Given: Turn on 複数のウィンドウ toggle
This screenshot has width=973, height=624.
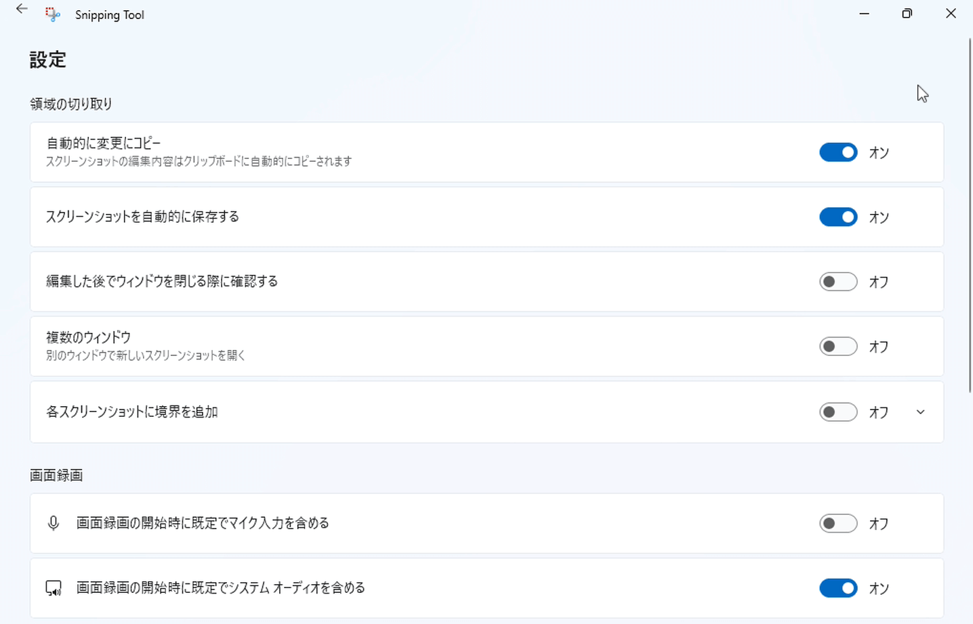Looking at the screenshot, I should click(838, 347).
